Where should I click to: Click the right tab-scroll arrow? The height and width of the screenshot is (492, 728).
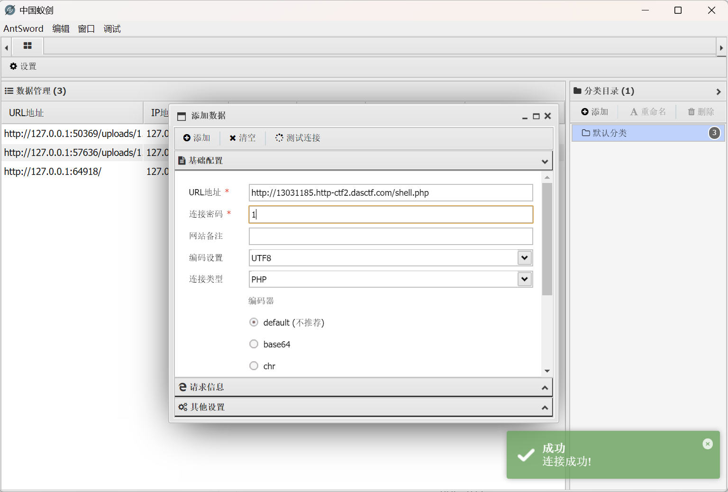[x=721, y=48]
